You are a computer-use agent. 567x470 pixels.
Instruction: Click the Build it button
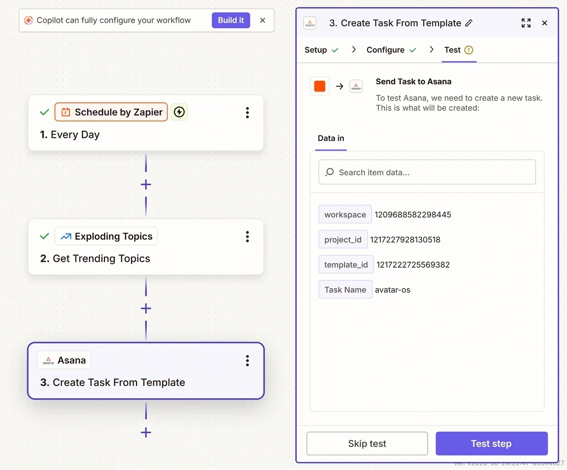click(231, 20)
